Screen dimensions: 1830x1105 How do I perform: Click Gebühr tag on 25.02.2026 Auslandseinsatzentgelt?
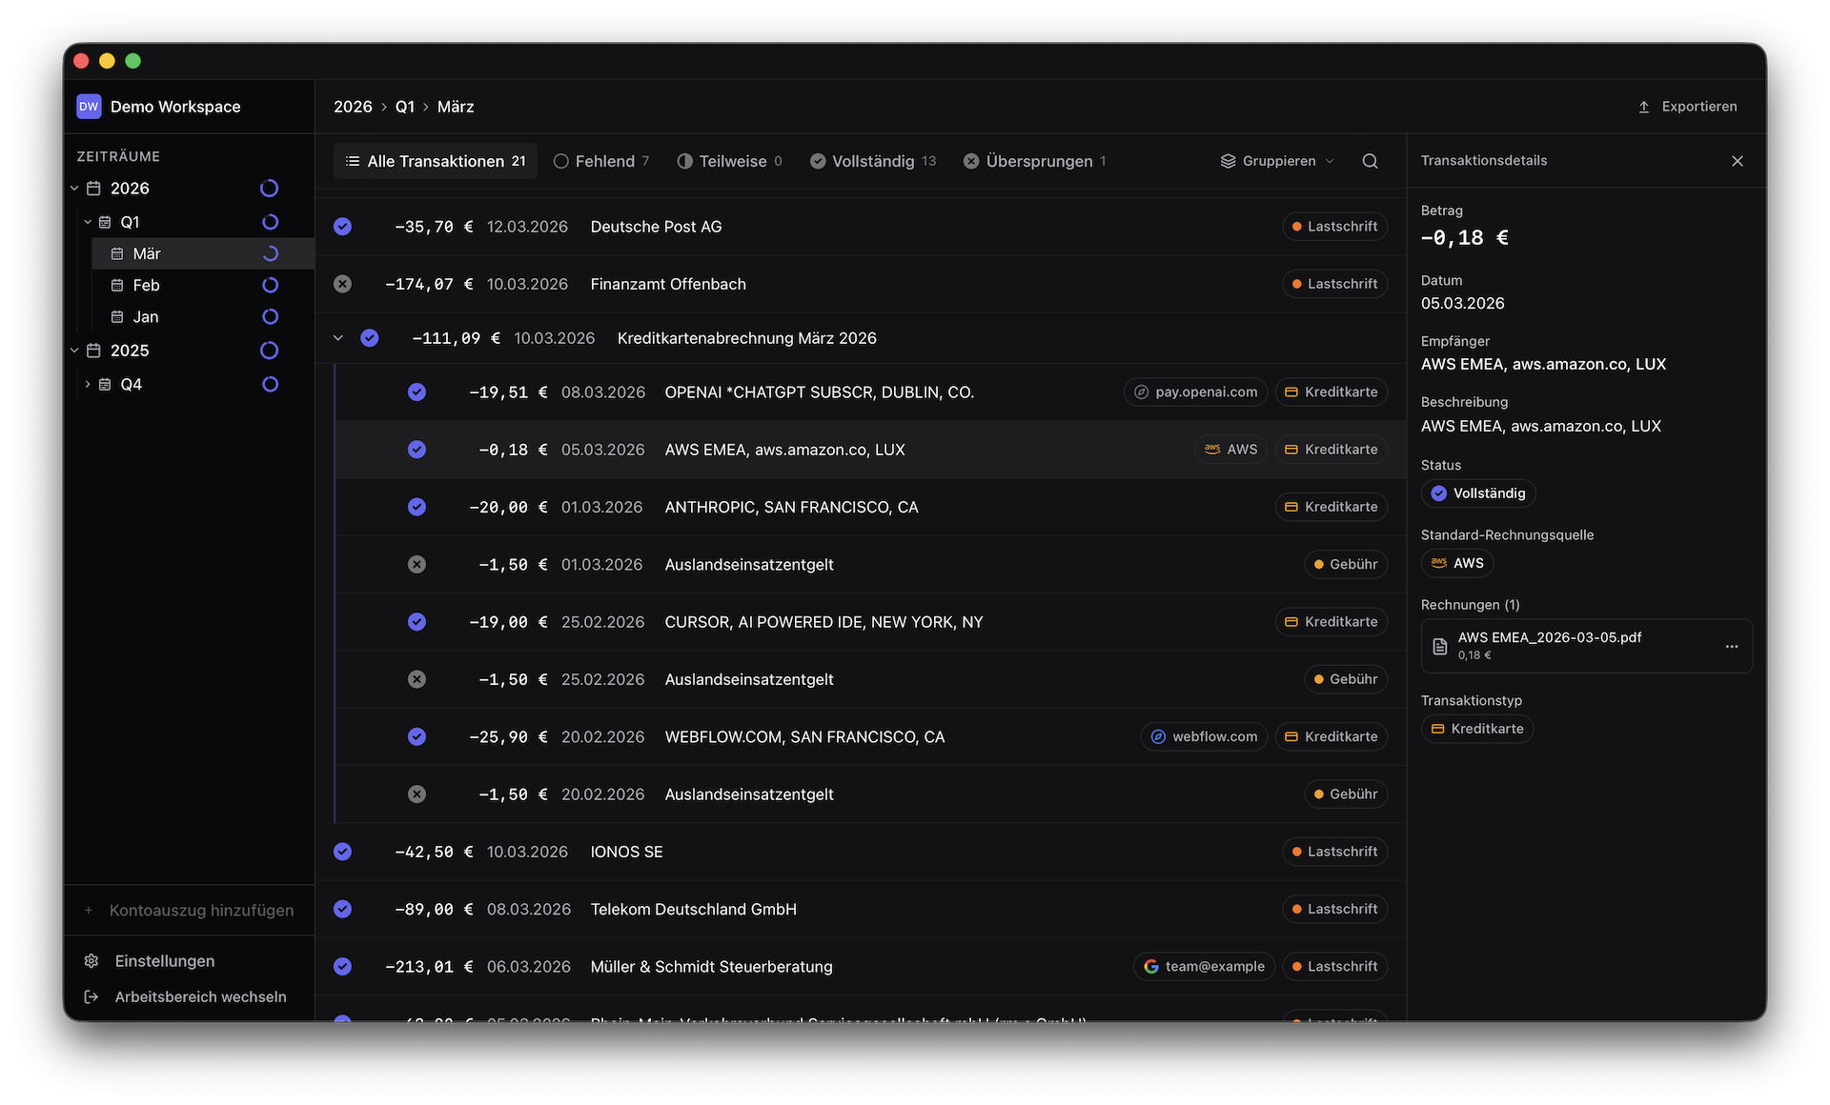(x=1345, y=679)
